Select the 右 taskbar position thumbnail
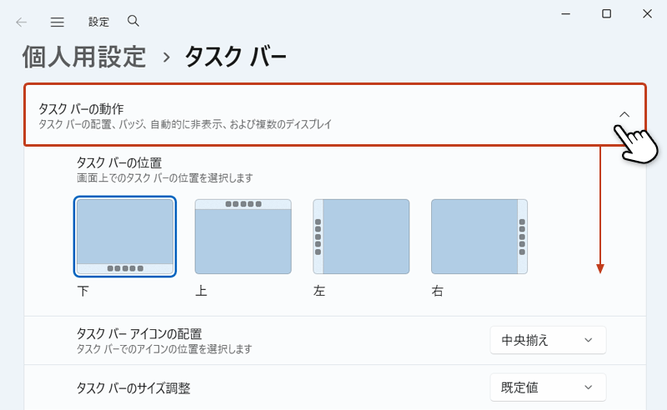This screenshot has height=410, width=667. click(x=479, y=237)
